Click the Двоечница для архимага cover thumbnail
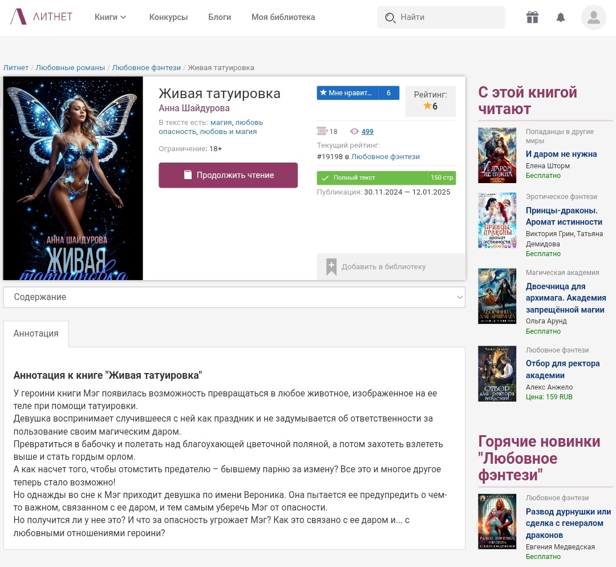616x567 pixels. [x=497, y=296]
